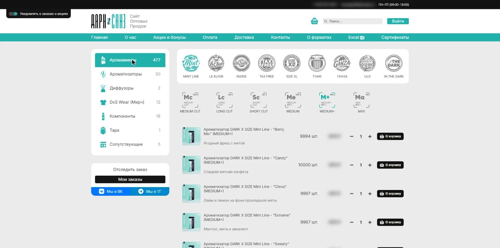Go to the Доставка menu item
This screenshot has width=500, height=248.
click(x=244, y=37)
